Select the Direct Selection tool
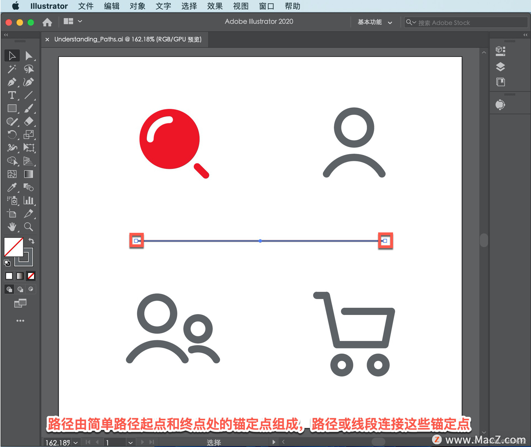Viewport: 531px width, 447px height. click(28, 56)
